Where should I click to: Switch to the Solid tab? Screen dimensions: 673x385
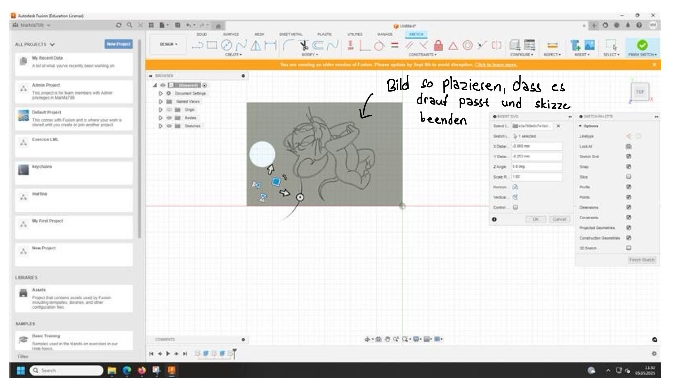click(202, 34)
